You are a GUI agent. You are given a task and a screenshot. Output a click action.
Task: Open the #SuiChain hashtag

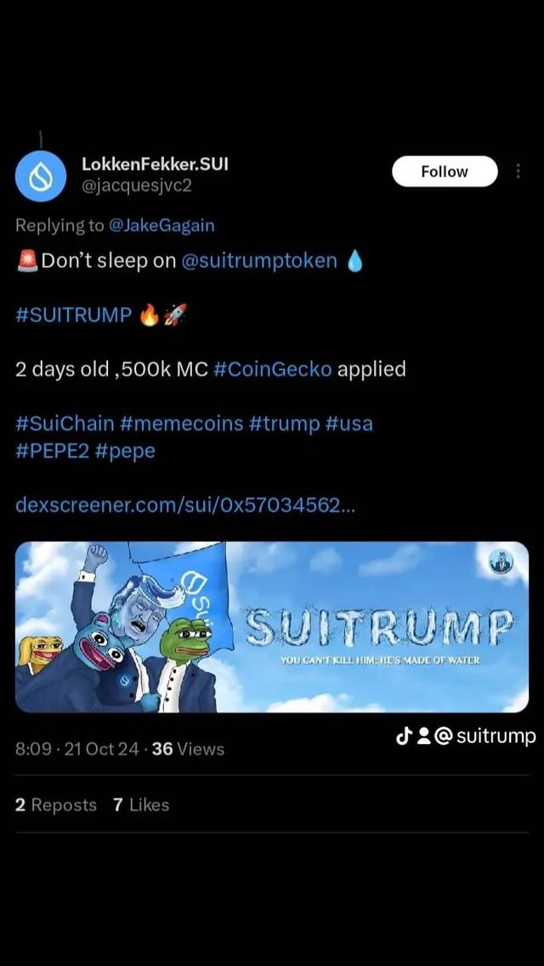pos(65,424)
